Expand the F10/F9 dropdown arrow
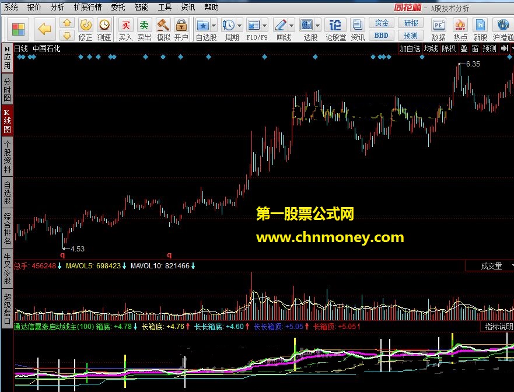Image resolution: width=514 pixels, height=392 pixels. coord(265,25)
